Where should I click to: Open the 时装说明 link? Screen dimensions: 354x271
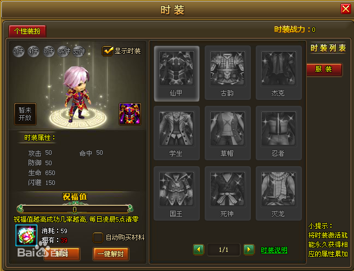[274, 250]
